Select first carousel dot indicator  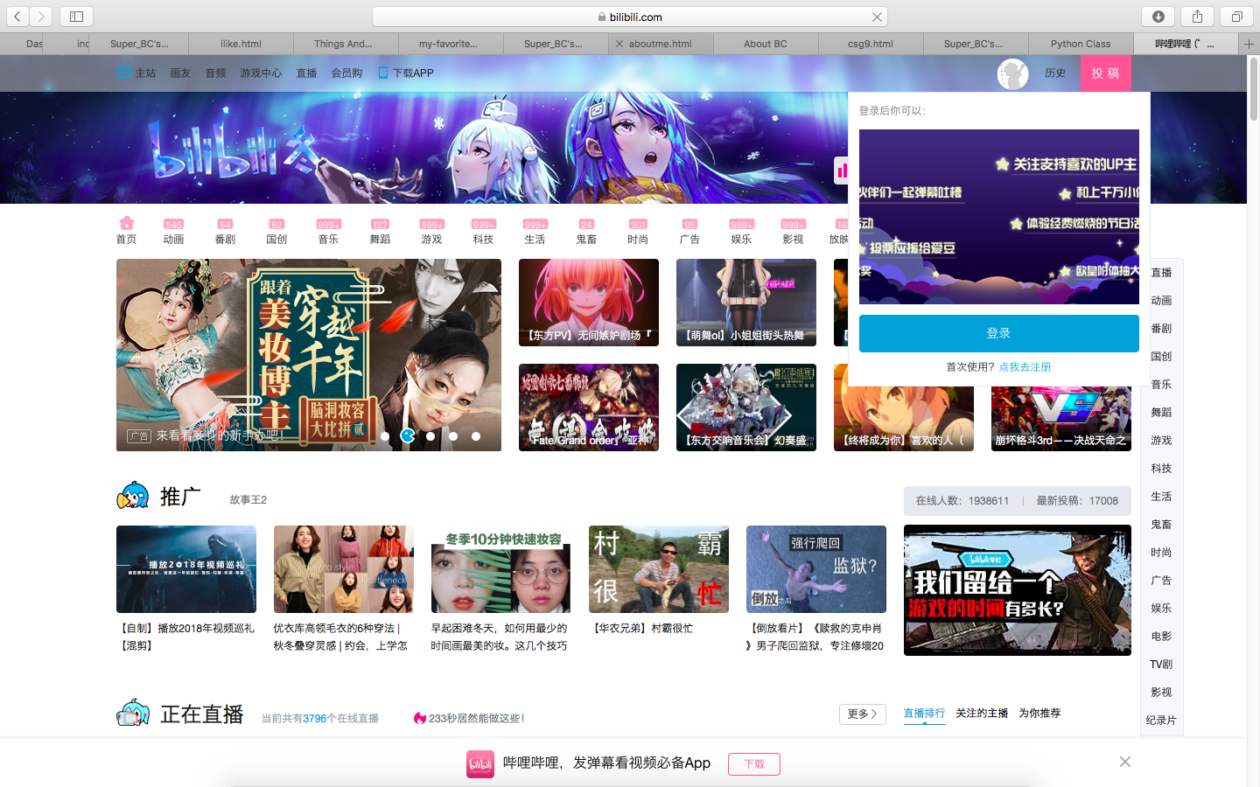[385, 435]
